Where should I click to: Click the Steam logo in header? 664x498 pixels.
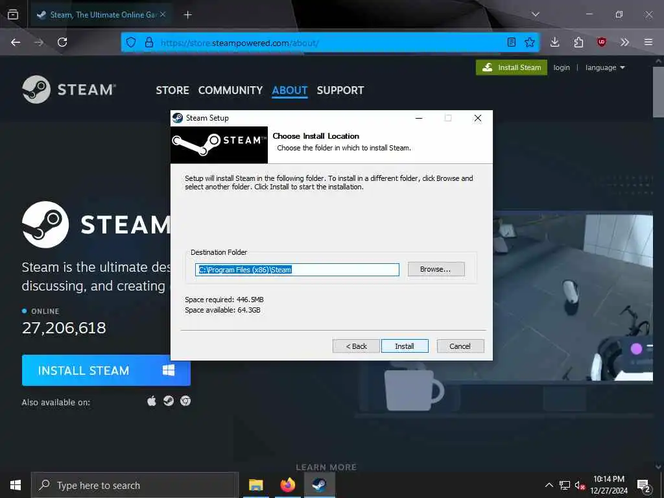click(69, 89)
